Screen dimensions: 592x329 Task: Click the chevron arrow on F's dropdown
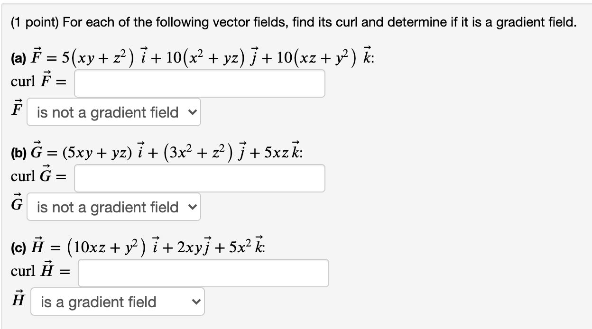click(192, 112)
